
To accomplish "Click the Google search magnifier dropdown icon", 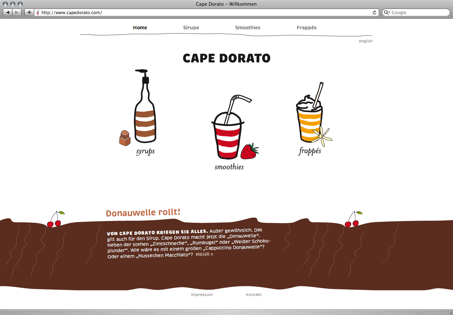I will click(x=387, y=12).
